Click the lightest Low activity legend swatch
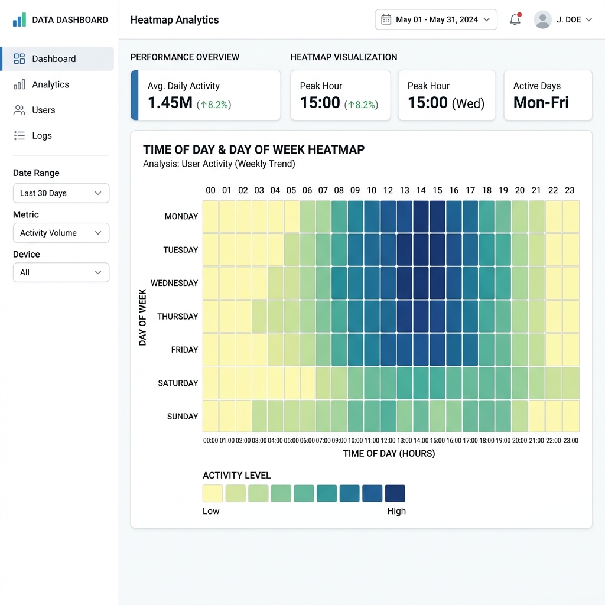 point(213,493)
